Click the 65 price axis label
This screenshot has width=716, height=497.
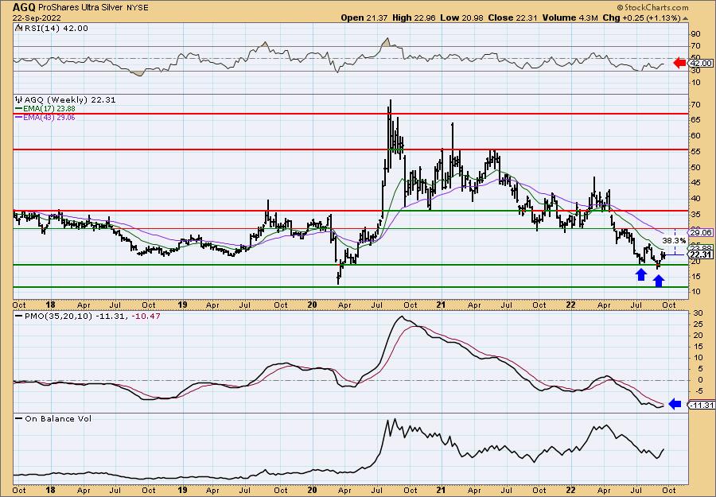pos(695,121)
